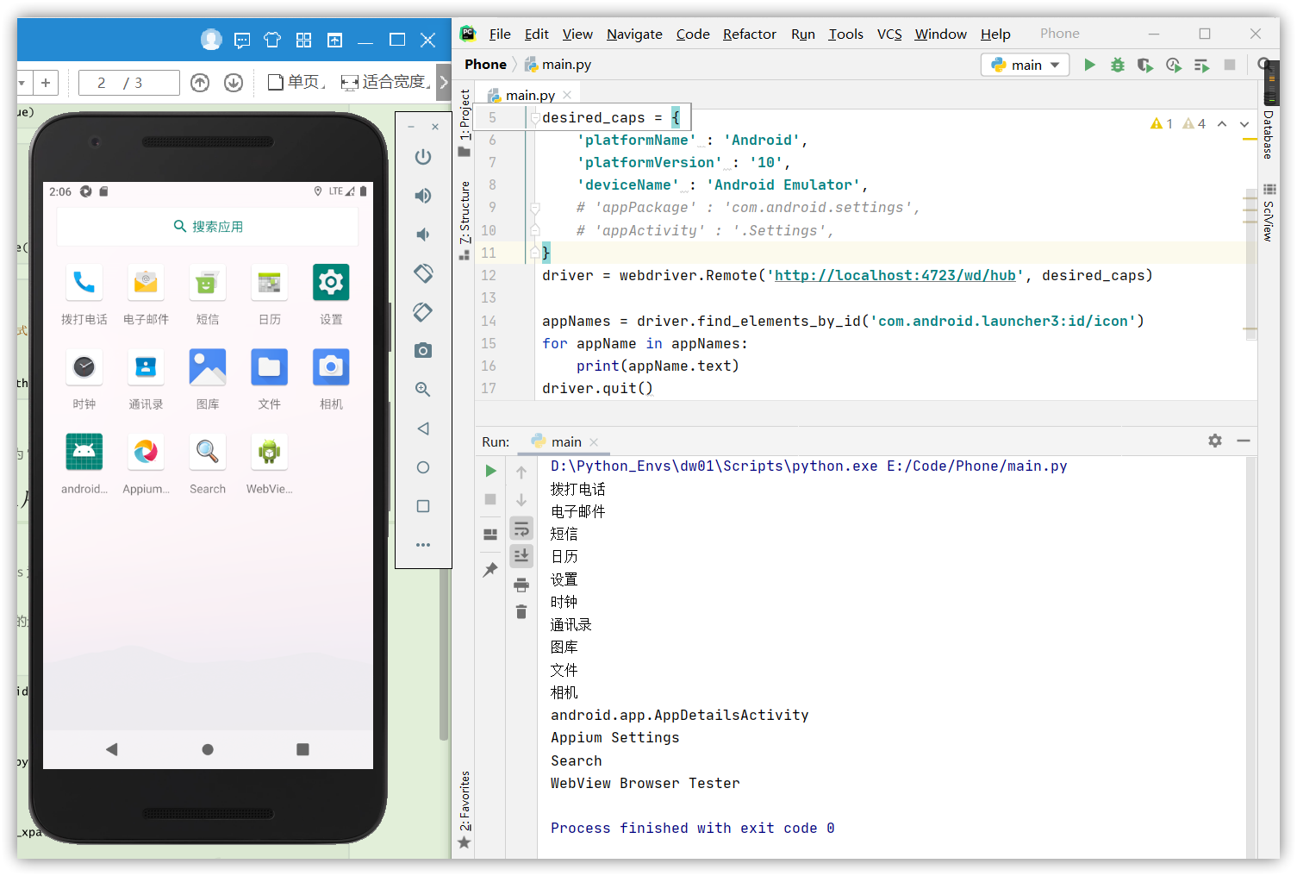The width and height of the screenshot is (1297, 876).
Task: Open the Appium Settings app icon
Action: (146, 452)
